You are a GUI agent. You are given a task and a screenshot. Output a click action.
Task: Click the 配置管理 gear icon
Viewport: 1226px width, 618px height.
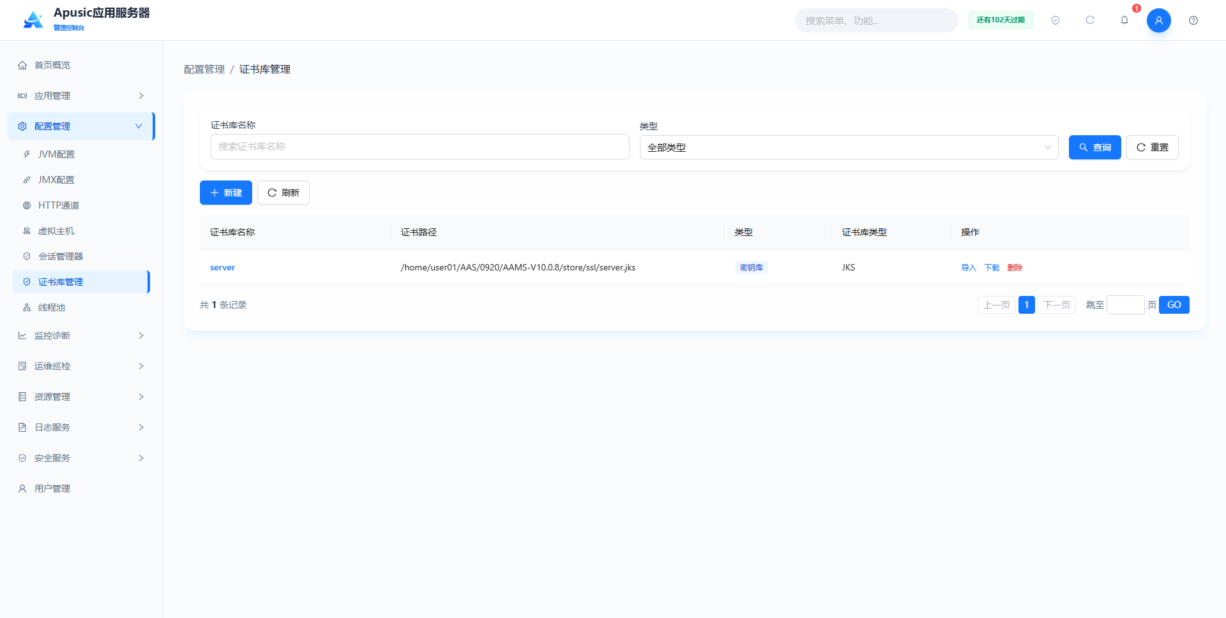(x=22, y=126)
